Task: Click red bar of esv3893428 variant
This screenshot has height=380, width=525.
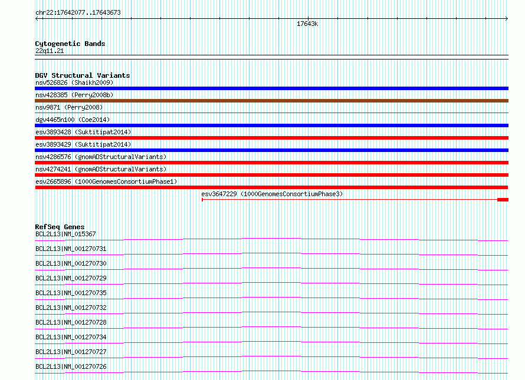Action: [x=271, y=138]
